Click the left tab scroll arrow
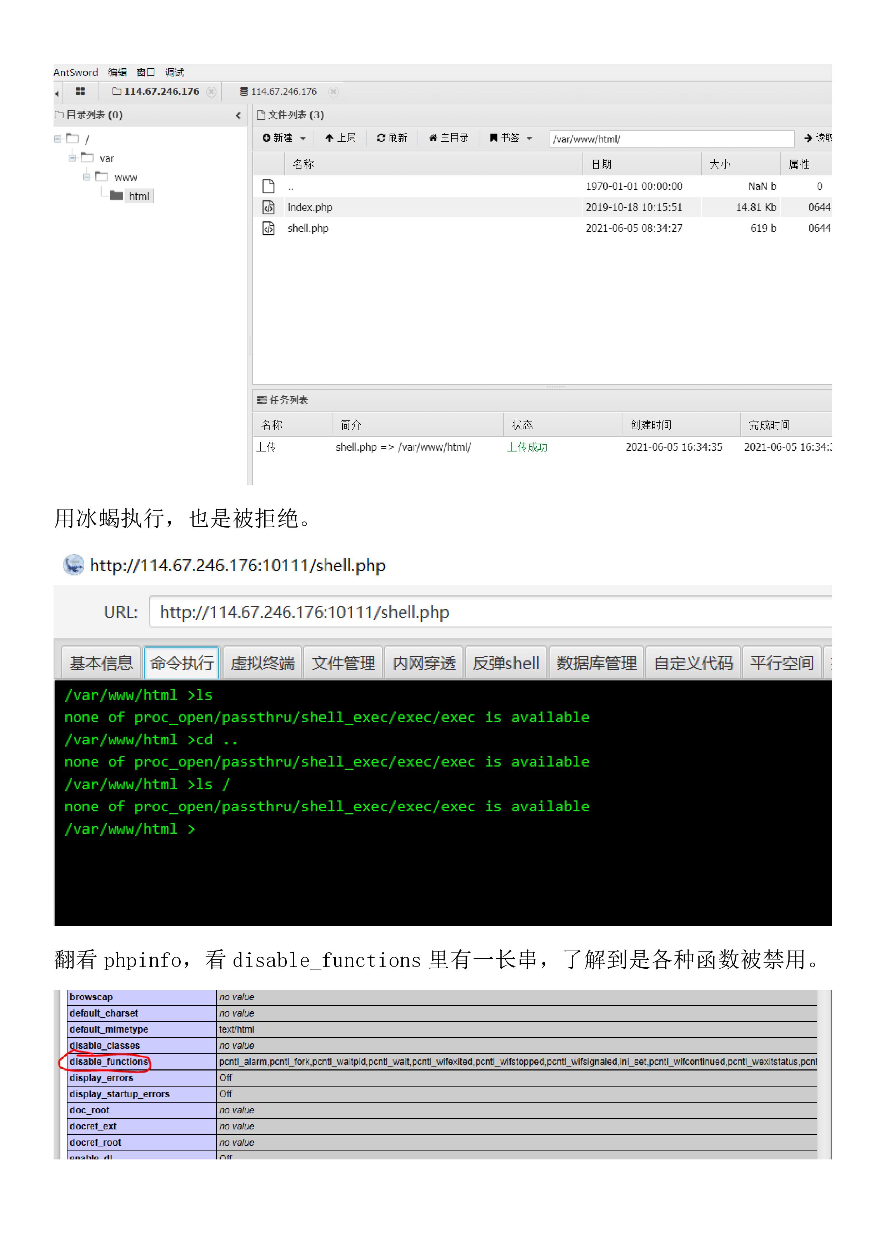Viewport: 886px width, 1253px height. click(57, 94)
